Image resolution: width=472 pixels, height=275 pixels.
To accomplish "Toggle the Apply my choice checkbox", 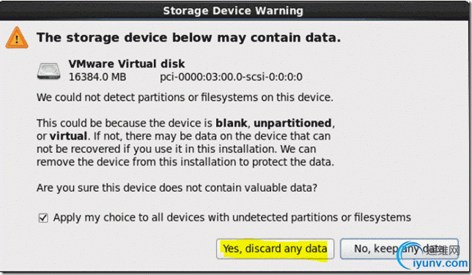I will (43, 218).
